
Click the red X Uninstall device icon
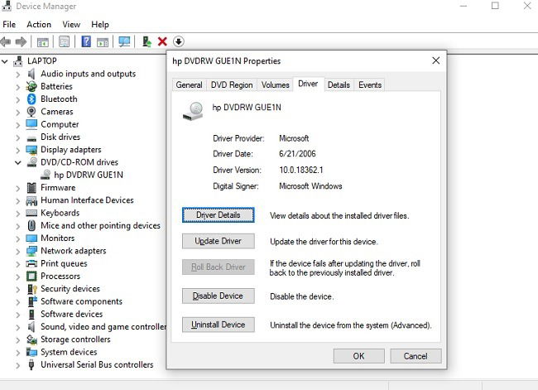[x=162, y=41]
